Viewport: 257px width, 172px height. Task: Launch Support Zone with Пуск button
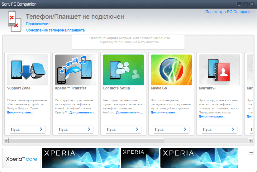pos(27,129)
